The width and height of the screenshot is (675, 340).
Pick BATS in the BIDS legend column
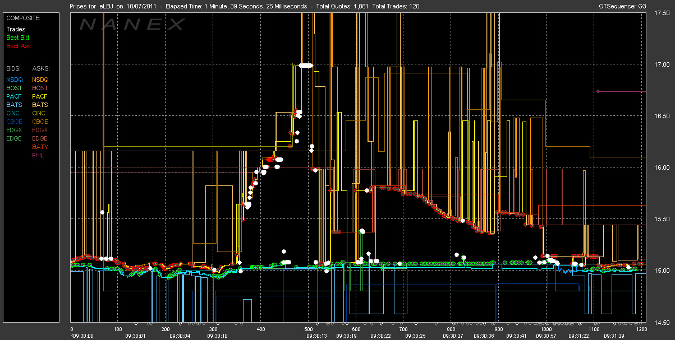pyautogui.click(x=14, y=105)
